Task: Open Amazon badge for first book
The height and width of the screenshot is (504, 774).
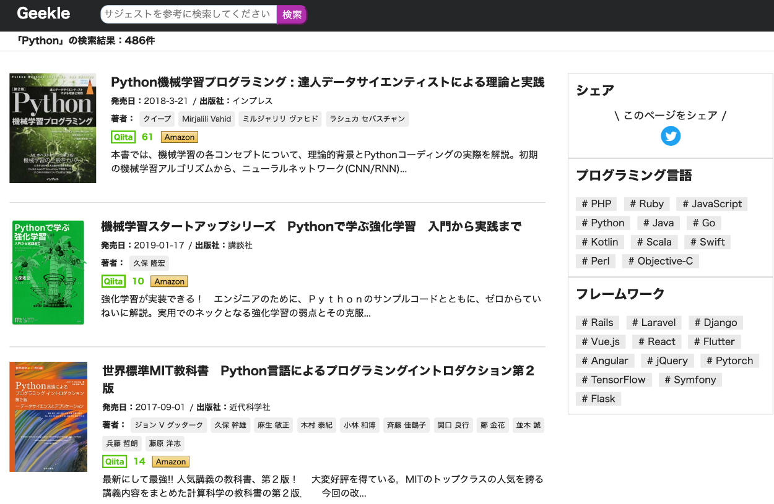Action: 179,137
